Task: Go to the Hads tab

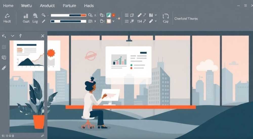Action: [89, 6]
